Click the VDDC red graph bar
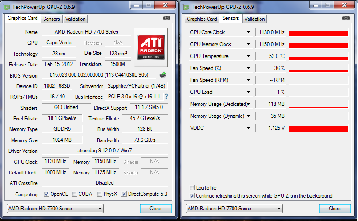Screen dimensions: 358x221 (318, 129)
